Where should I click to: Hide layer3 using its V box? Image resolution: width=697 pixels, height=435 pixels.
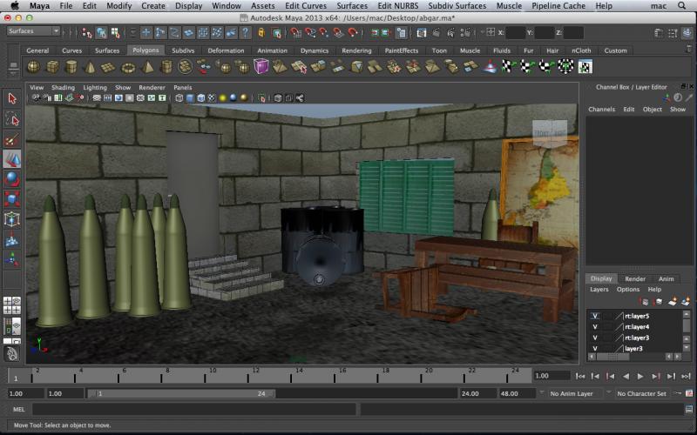point(595,349)
